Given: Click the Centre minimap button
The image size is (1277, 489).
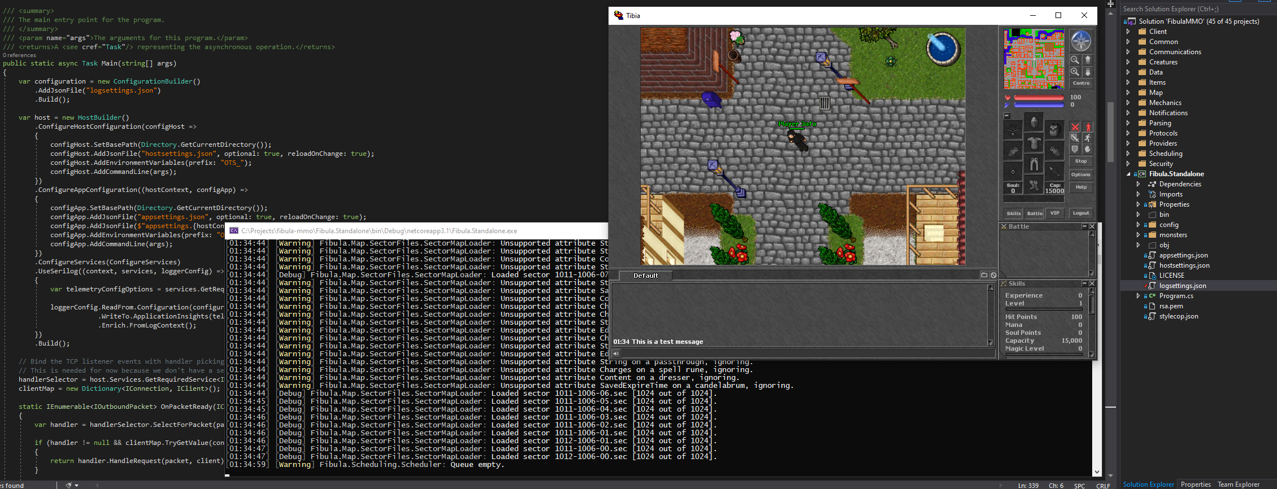Looking at the screenshot, I should click(1081, 83).
